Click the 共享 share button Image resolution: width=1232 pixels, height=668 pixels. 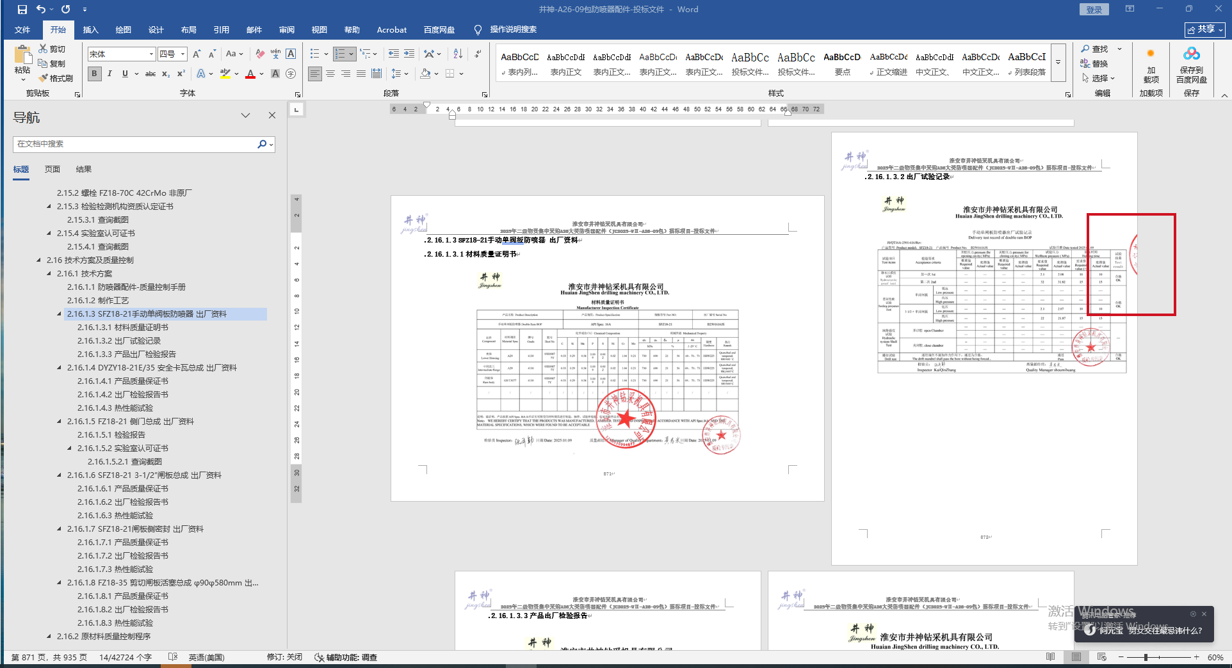click(x=1205, y=29)
